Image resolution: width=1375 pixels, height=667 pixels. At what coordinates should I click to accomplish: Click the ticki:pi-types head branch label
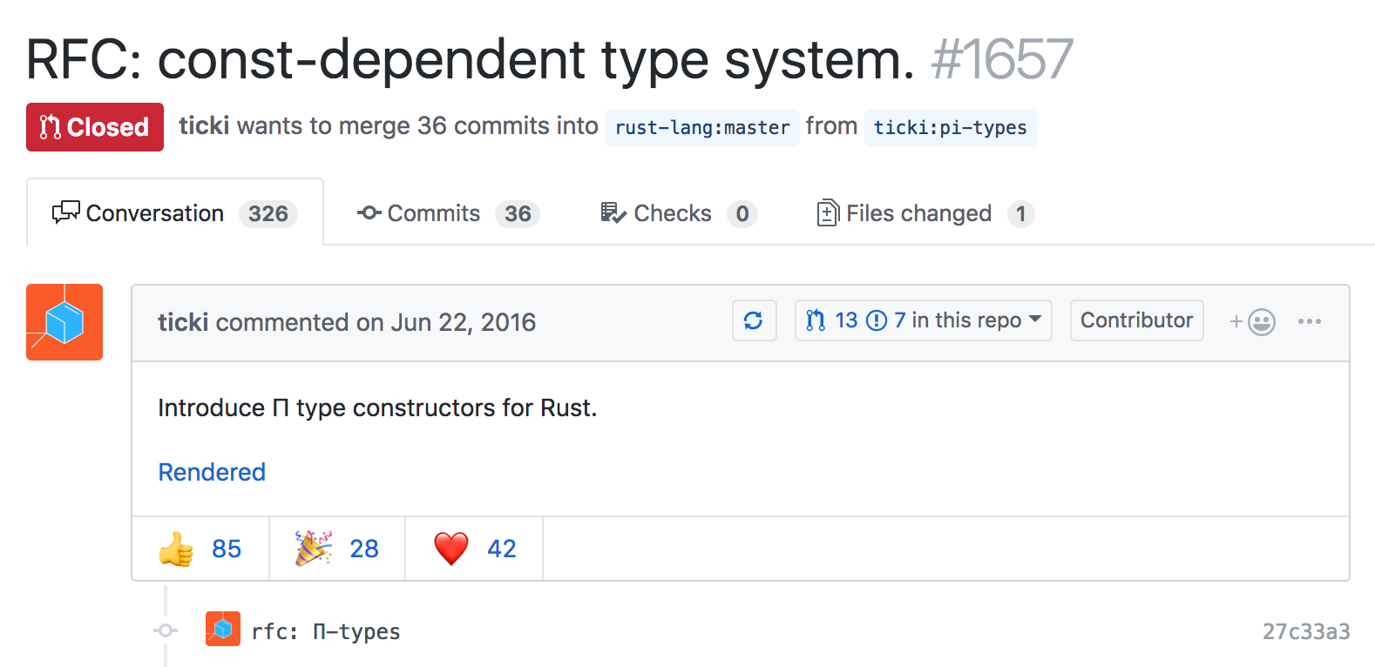click(950, 128)
